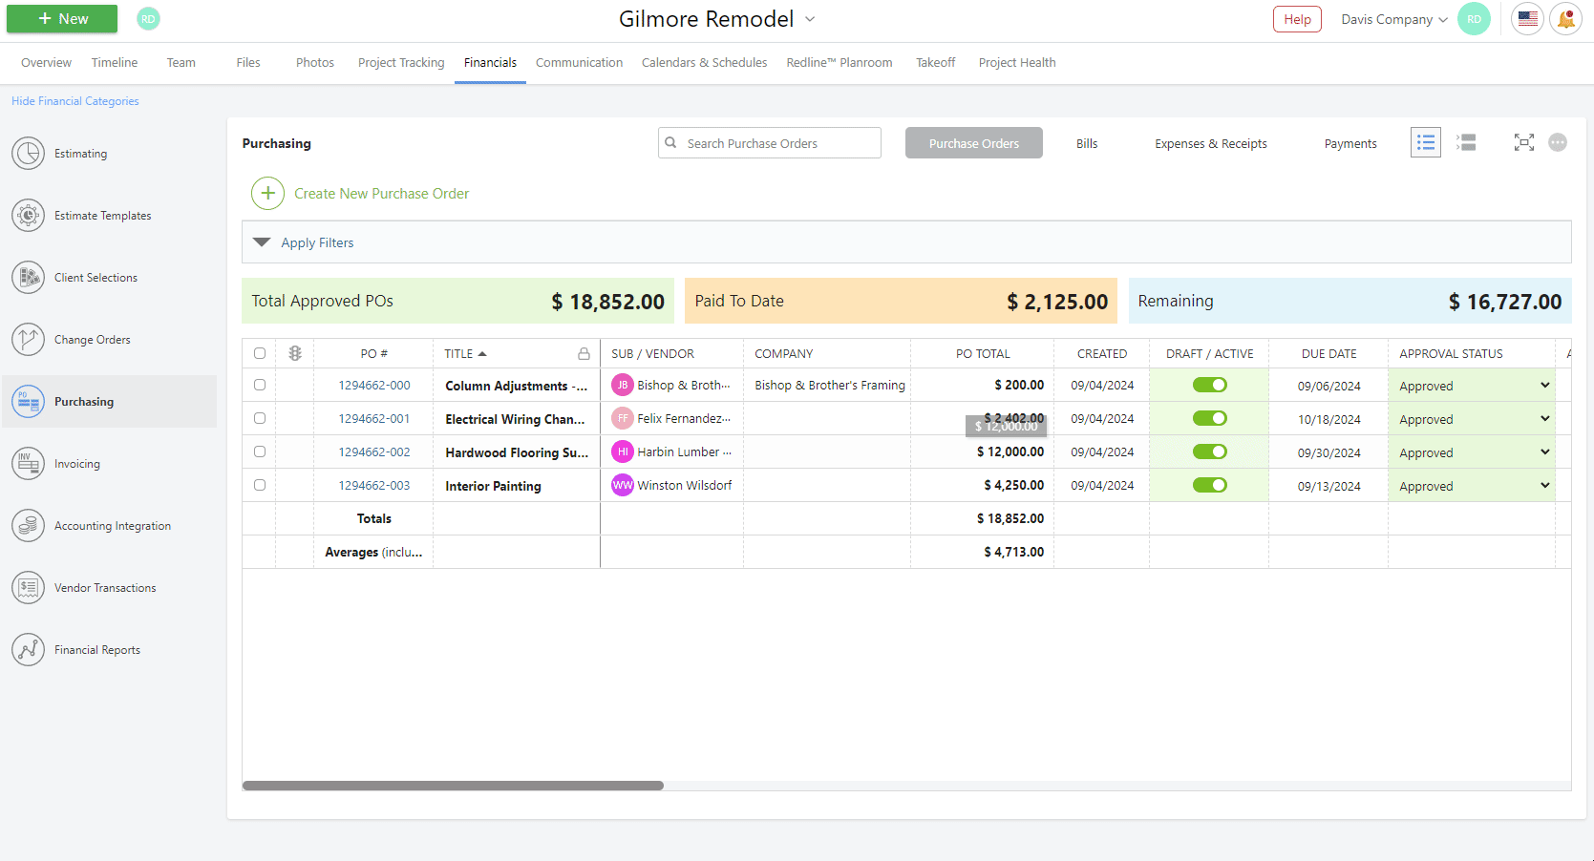Click the plus icon to create purchase order
This screenshot has width=1594, height=861.
[x=268, y=194]
